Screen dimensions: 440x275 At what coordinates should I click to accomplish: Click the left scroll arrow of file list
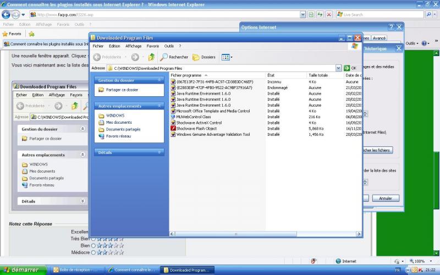[x=172, y=234]
